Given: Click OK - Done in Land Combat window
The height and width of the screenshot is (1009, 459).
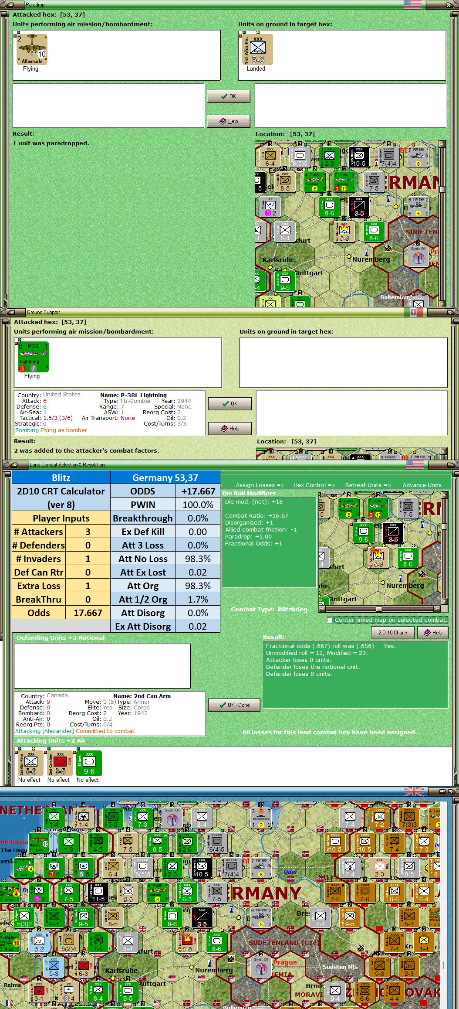Looking at the screenshot, I should pos(234,705).
